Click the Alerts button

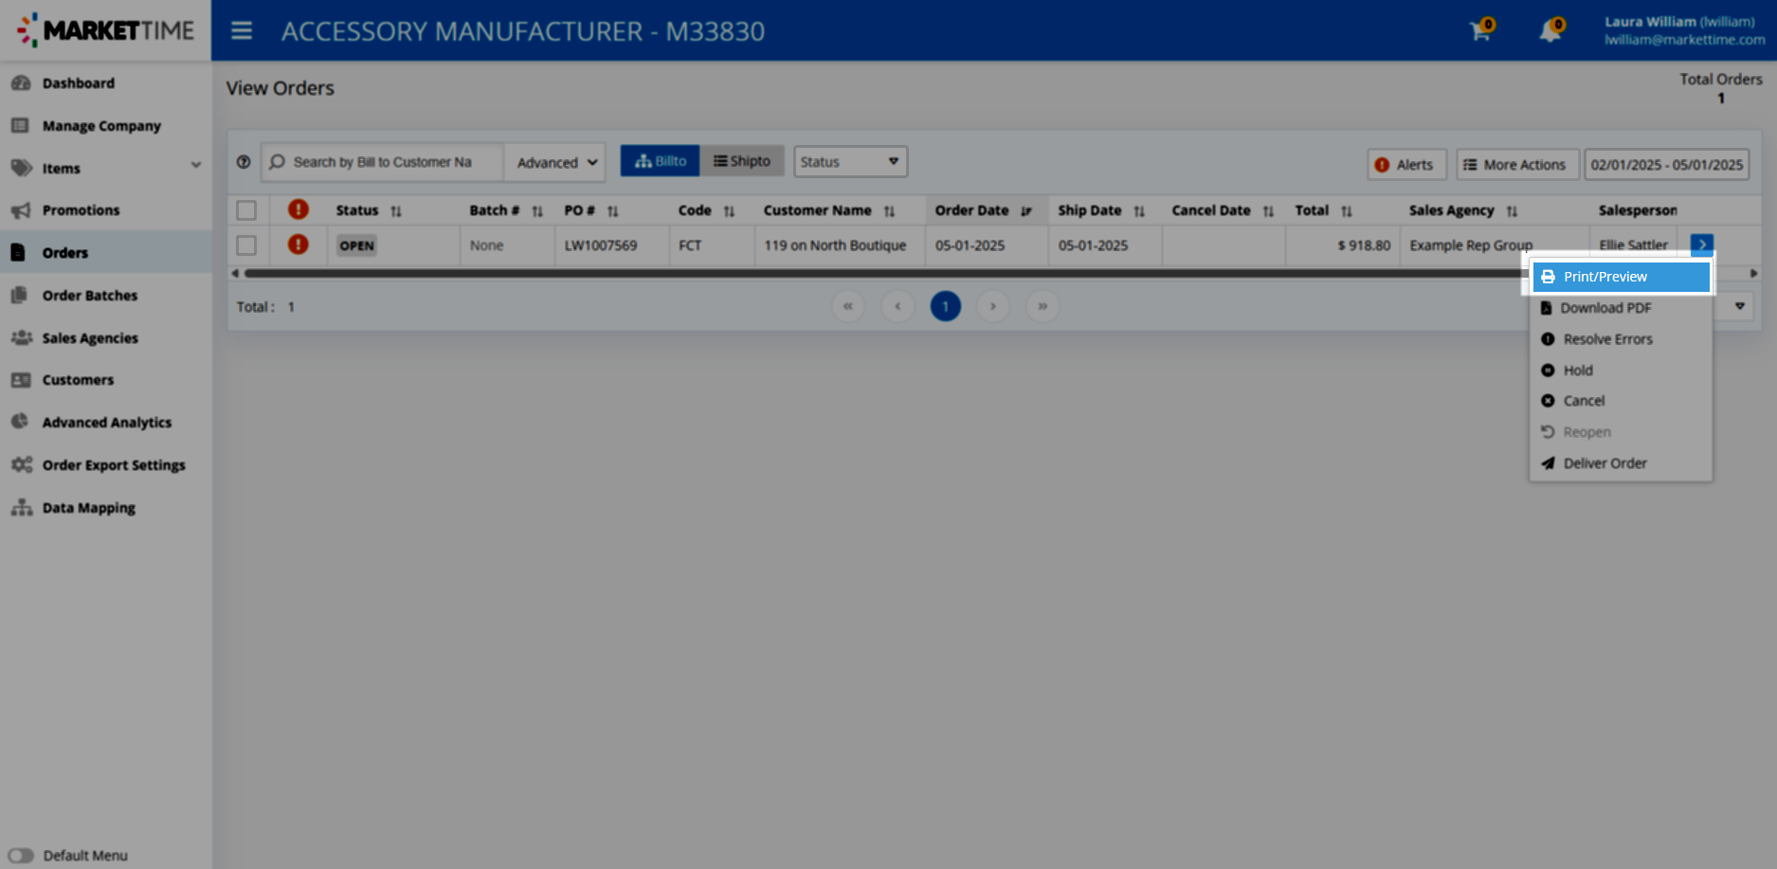[x=1407, y=164]
